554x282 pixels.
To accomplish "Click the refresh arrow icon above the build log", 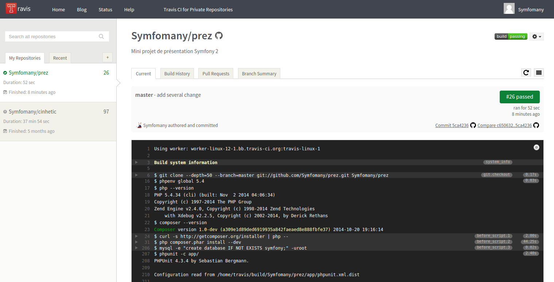I will tap(526, 72).
